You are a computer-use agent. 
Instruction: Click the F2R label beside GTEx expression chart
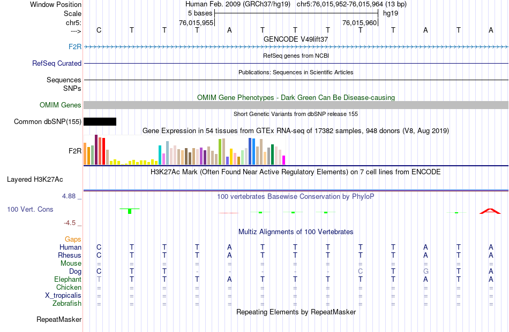click(75, 151)
